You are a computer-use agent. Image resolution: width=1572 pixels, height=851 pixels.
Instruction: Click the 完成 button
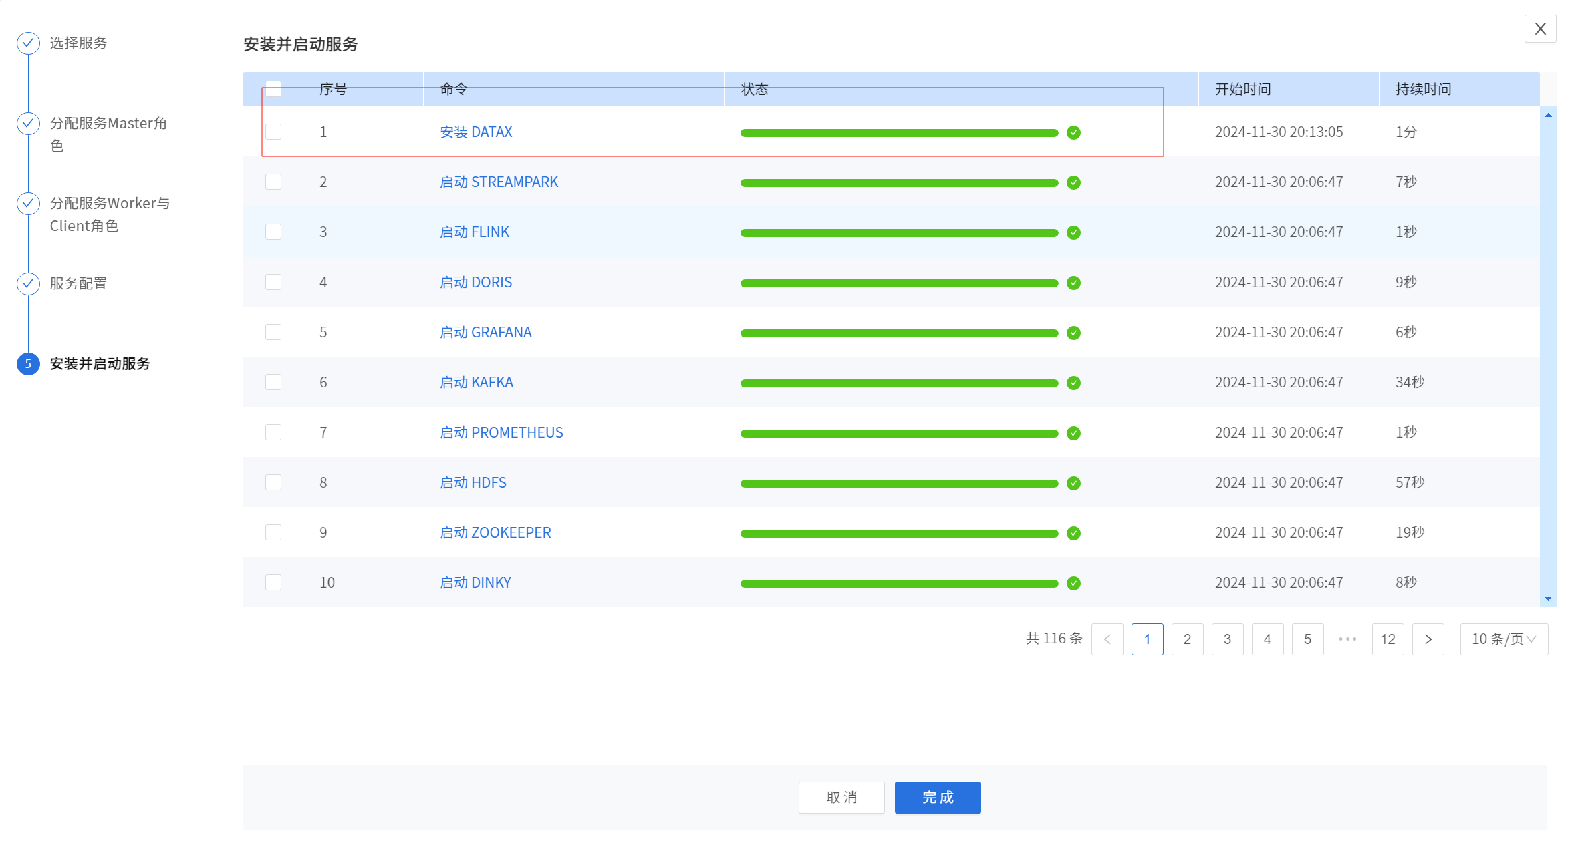point(937,797)
